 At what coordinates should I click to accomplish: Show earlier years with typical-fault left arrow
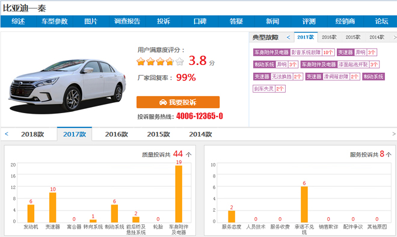click(x=288, y=37)
